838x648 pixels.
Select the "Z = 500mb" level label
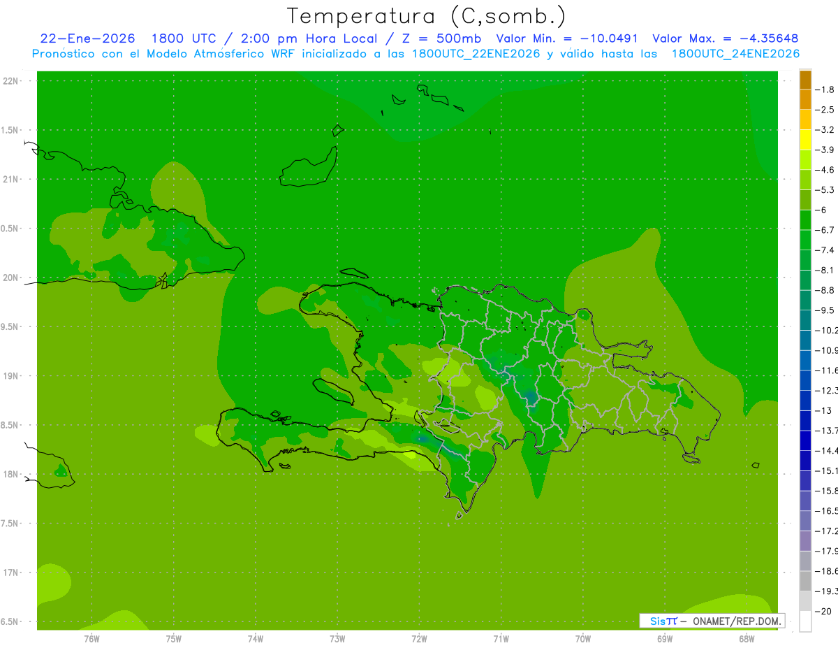point(440,38)
